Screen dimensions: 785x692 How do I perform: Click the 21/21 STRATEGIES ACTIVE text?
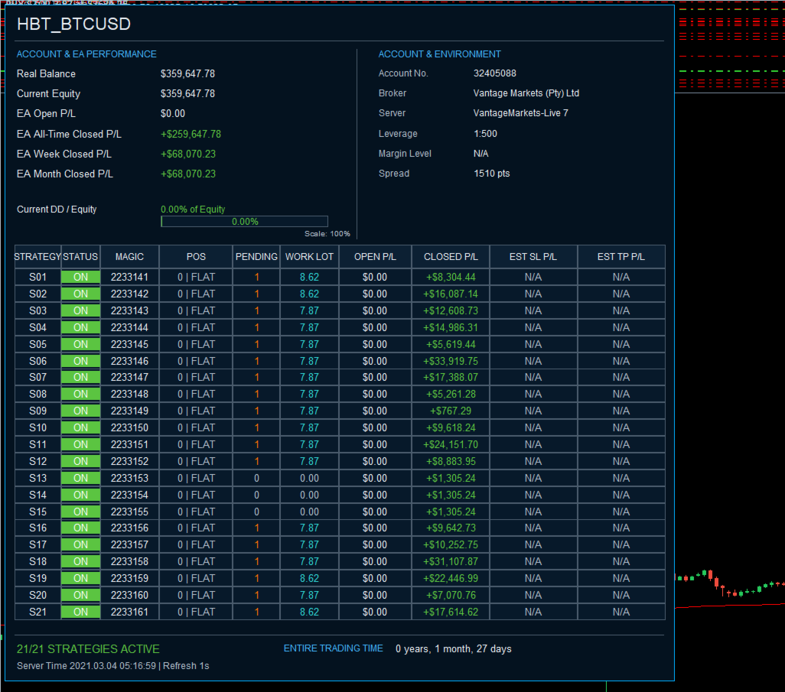click(x=88, y=649)
